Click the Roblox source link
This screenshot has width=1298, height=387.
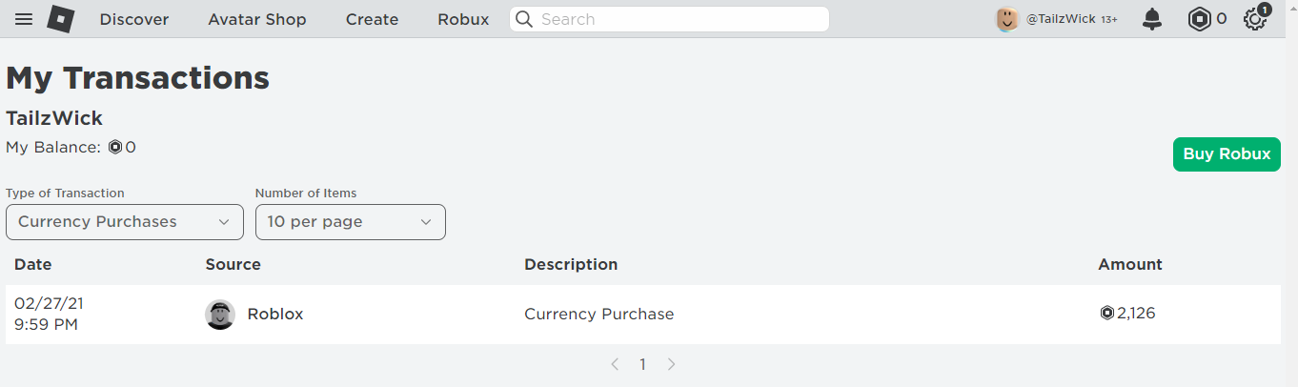click(x=275, y=314)
